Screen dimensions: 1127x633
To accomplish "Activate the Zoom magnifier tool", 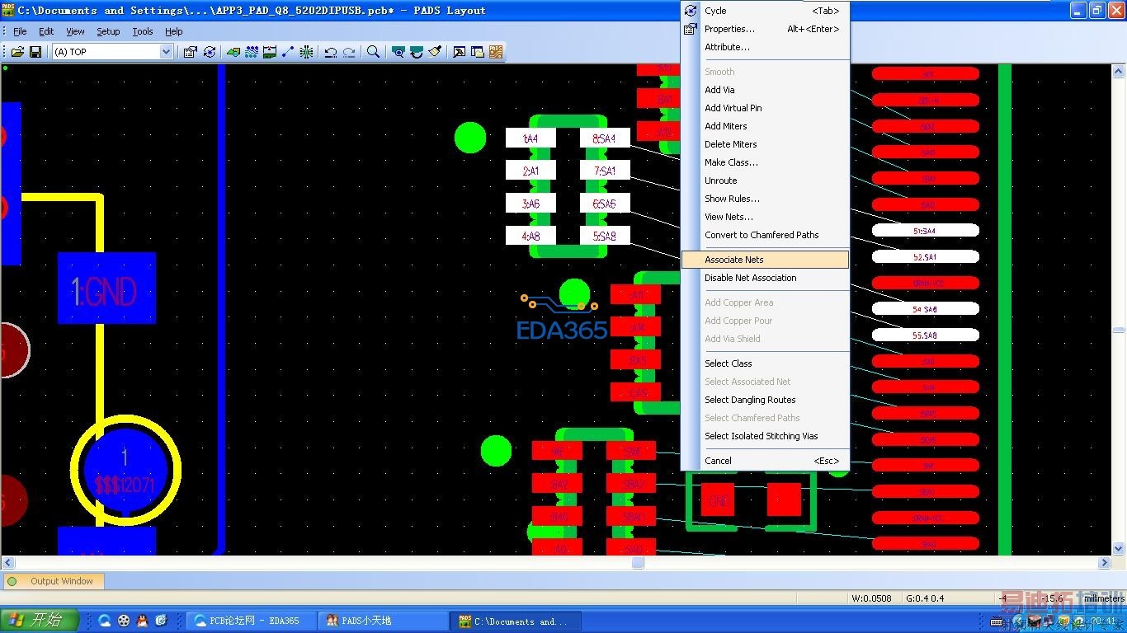I will tap(374, 52).
